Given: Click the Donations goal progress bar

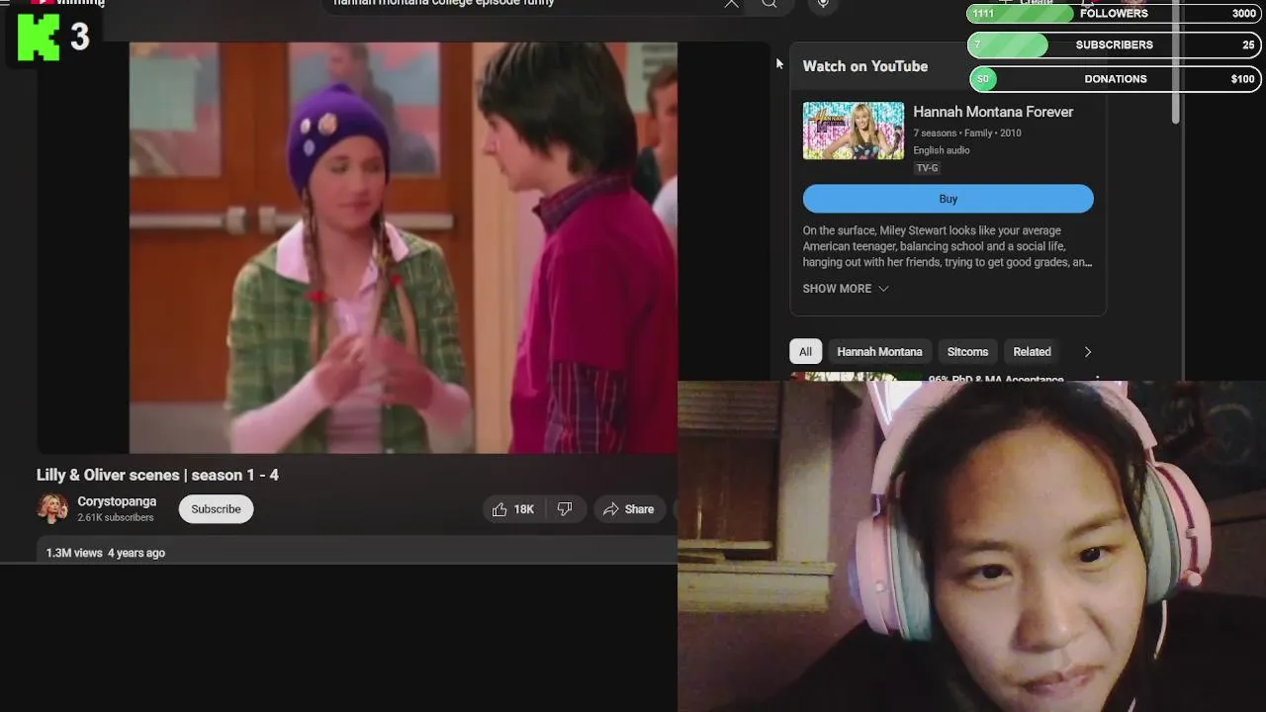Looking at the screenshot, I should [x=1114, y=79].
